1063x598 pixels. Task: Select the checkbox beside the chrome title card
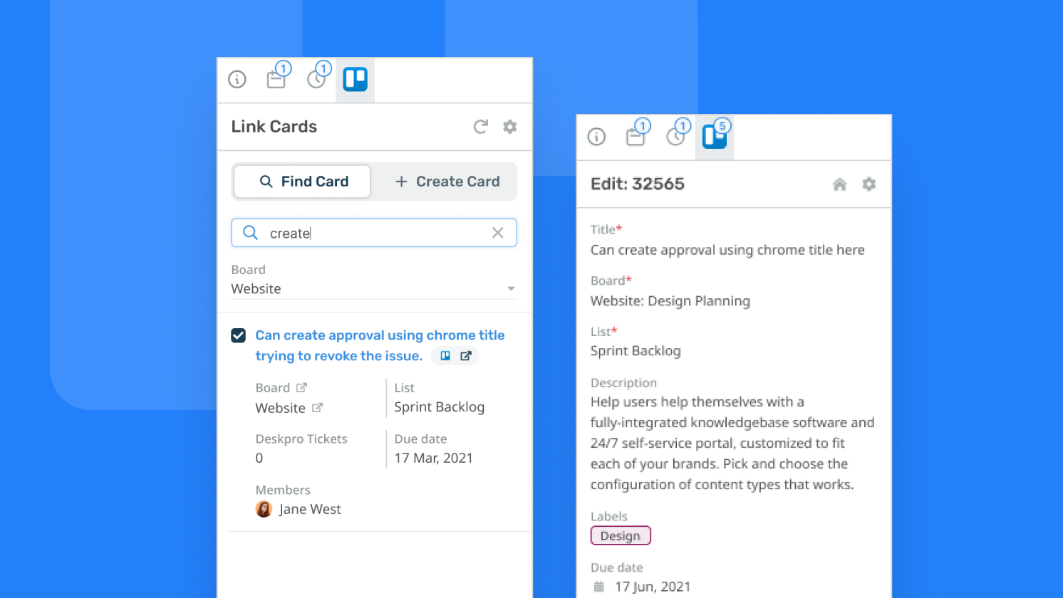click(x=238, y=335)
